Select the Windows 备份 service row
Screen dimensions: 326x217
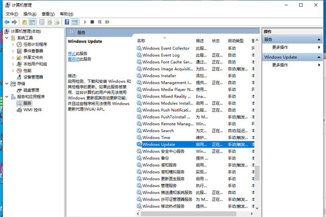point(195,158)
